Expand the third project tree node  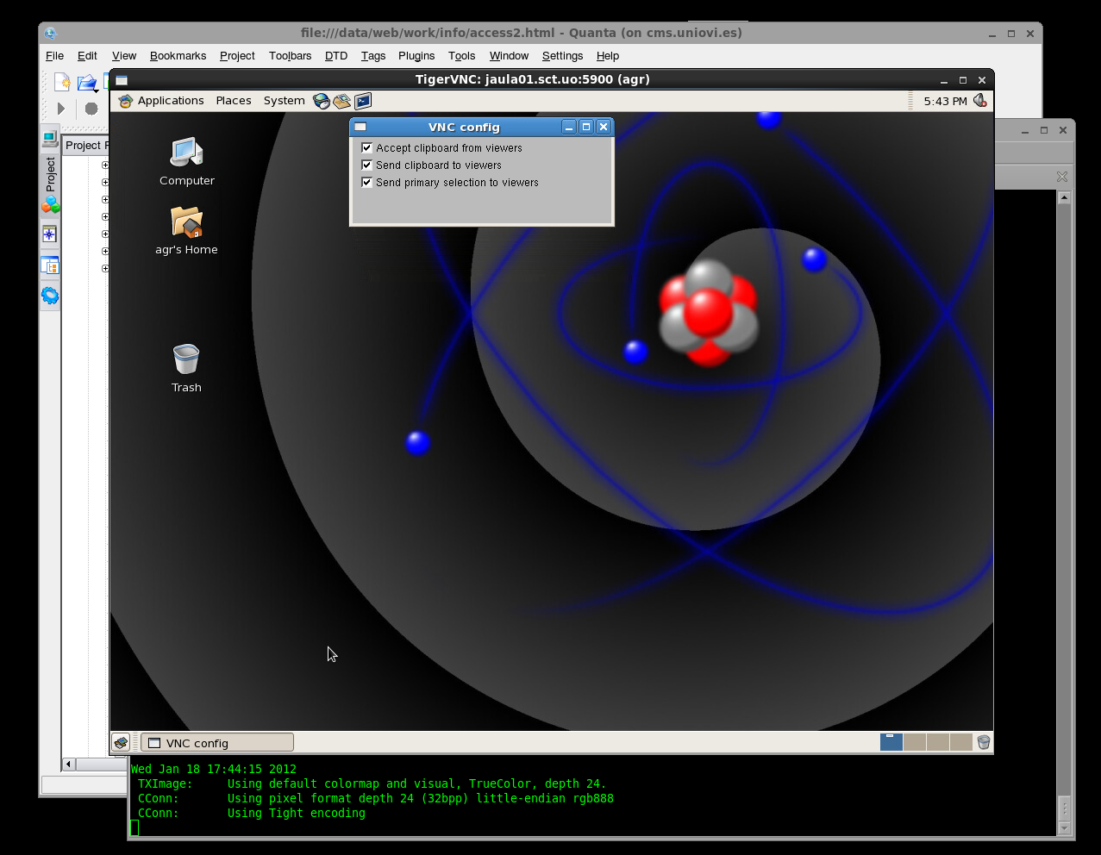(105, 199)
